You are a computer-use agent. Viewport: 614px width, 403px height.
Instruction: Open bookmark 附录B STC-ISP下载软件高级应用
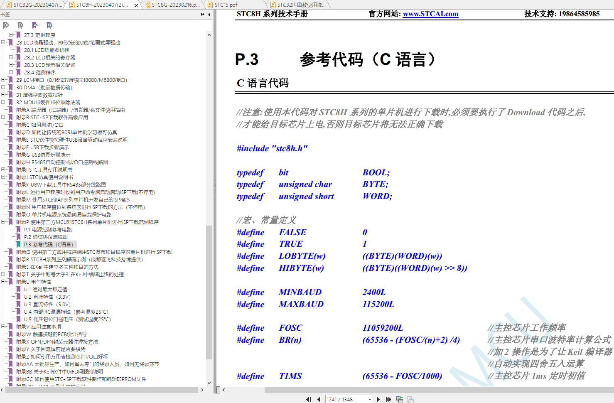pyautogui.click(x=52, y=117)
